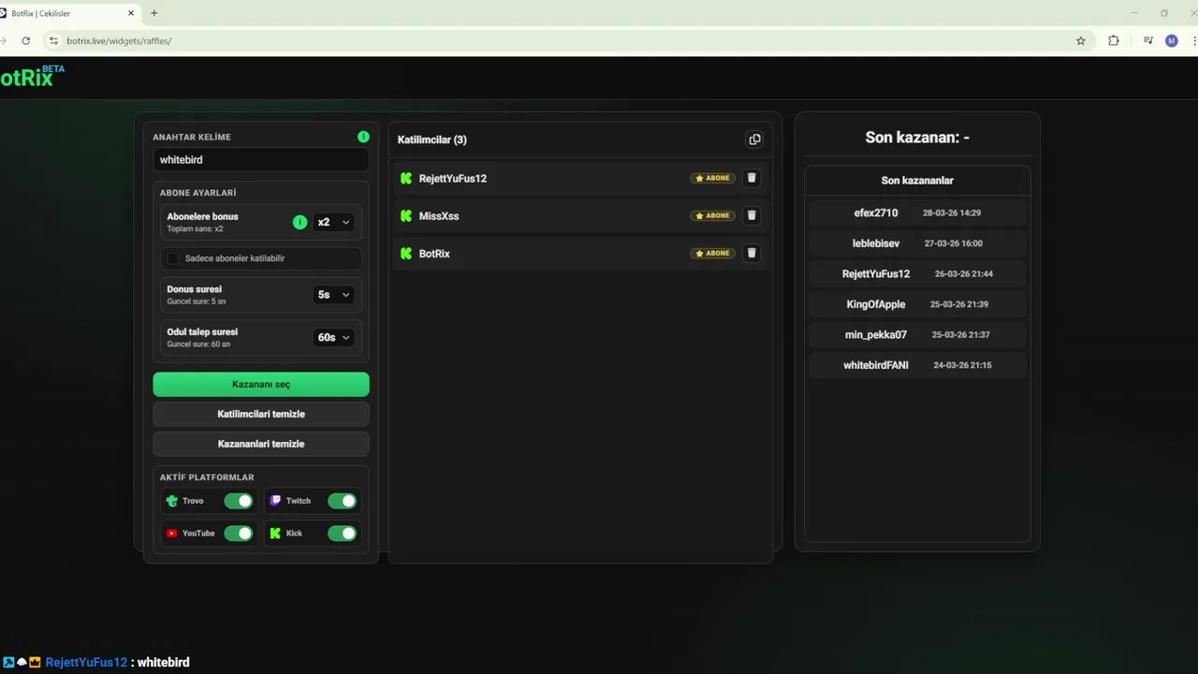Click Kazananlari temizle button
This screenshot has height=674, width=1198.
(261, 444)
